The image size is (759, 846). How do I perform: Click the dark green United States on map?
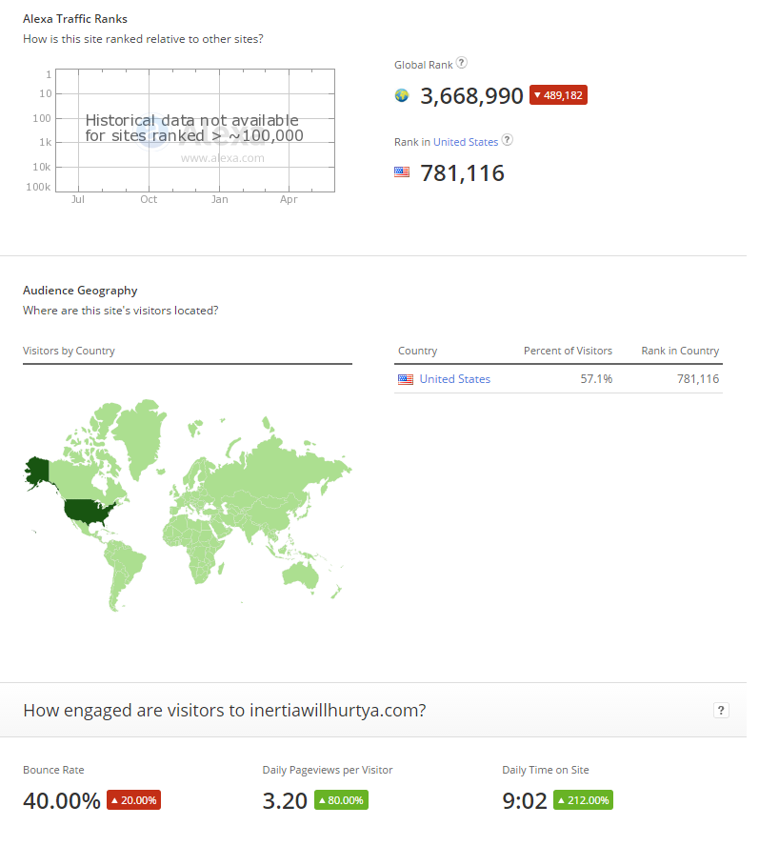(87, 512)
